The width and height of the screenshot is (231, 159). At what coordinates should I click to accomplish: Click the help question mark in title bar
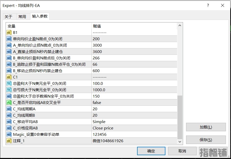[x=208, y=5]
